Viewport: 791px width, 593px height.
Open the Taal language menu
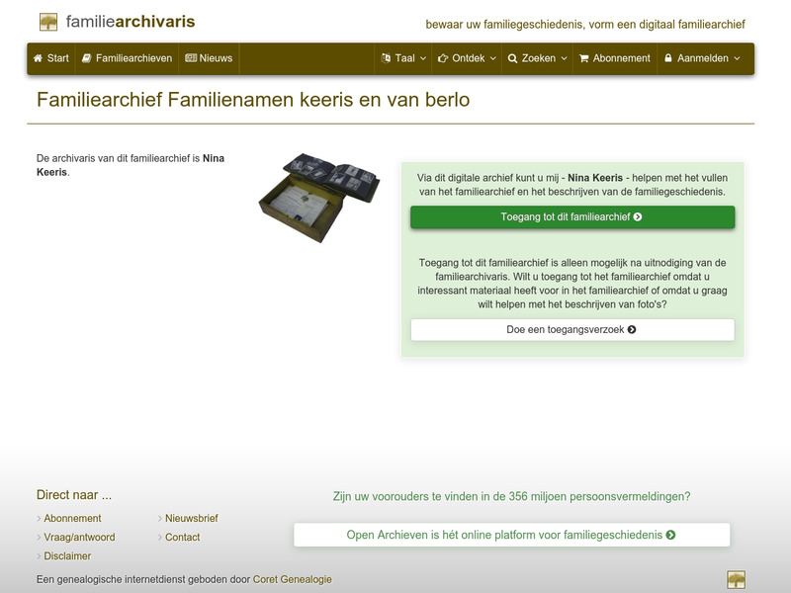(x=403, y=58)
